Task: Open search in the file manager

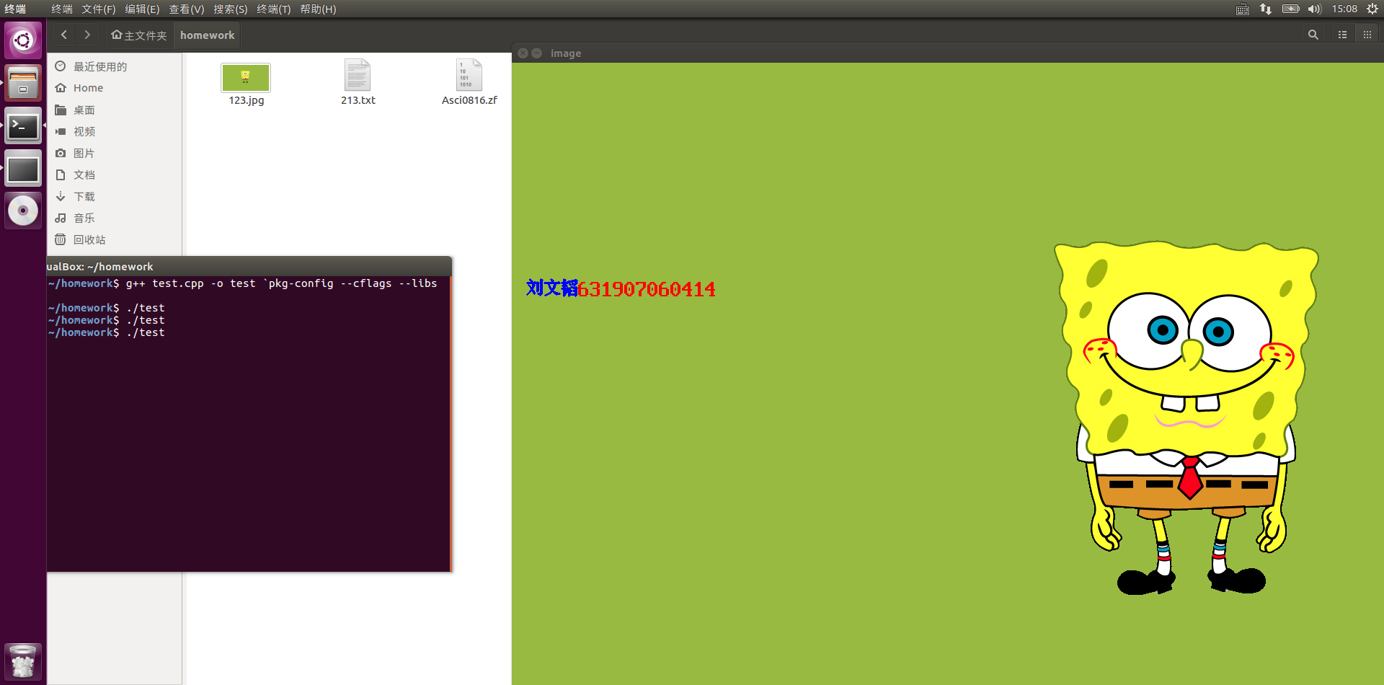Action: point(1313,35)
